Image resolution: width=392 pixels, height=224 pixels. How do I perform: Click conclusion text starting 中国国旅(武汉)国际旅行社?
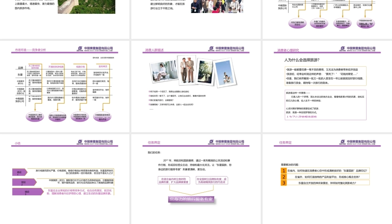coord(81,182)
